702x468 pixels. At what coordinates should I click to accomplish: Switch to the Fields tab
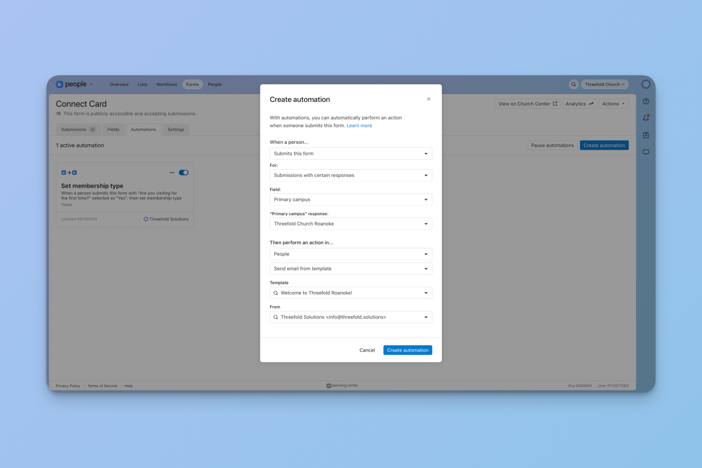coord(114,130)
